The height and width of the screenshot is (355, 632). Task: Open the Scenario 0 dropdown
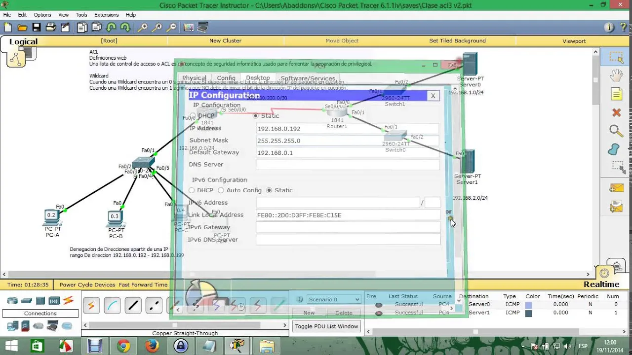[334, 299]
